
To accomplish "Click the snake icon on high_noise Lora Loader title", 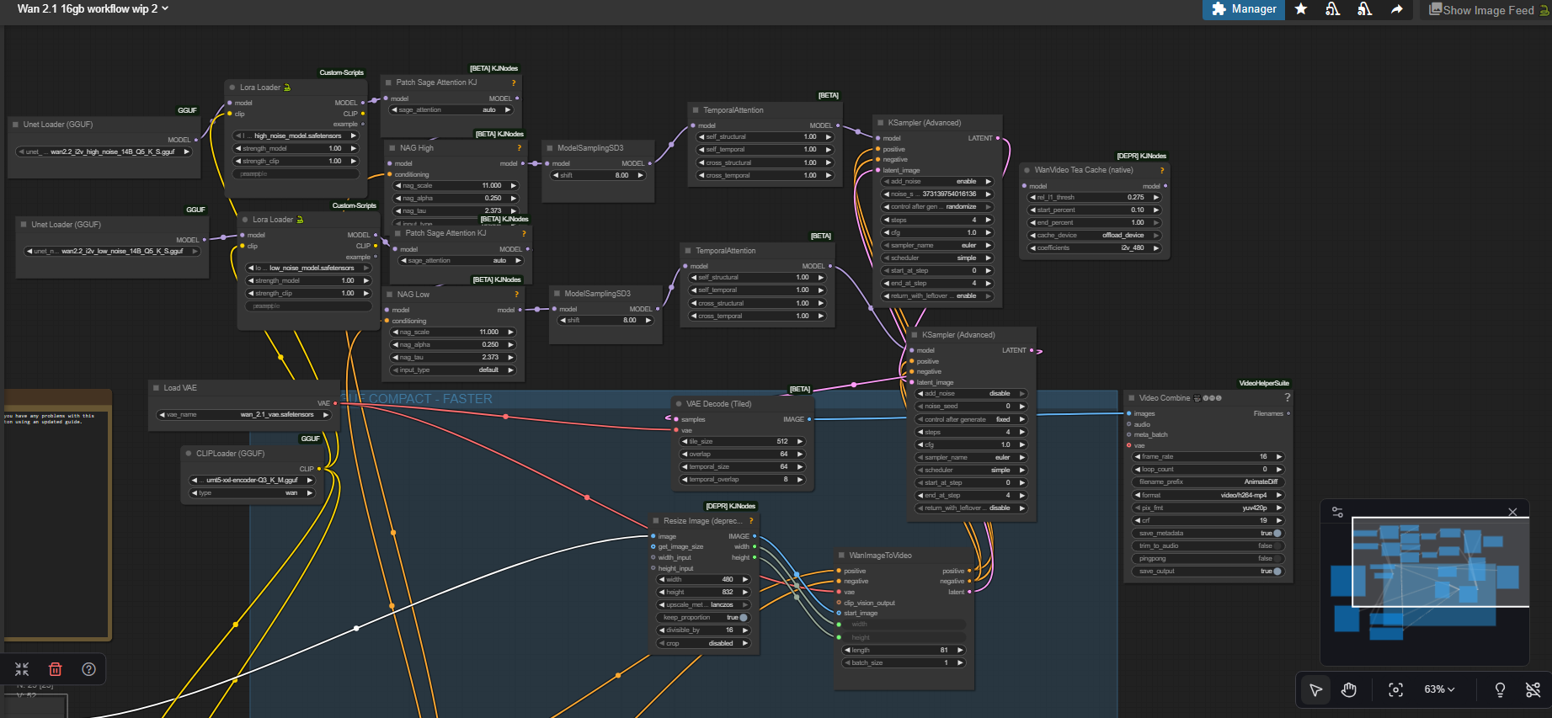I will 287,88.
